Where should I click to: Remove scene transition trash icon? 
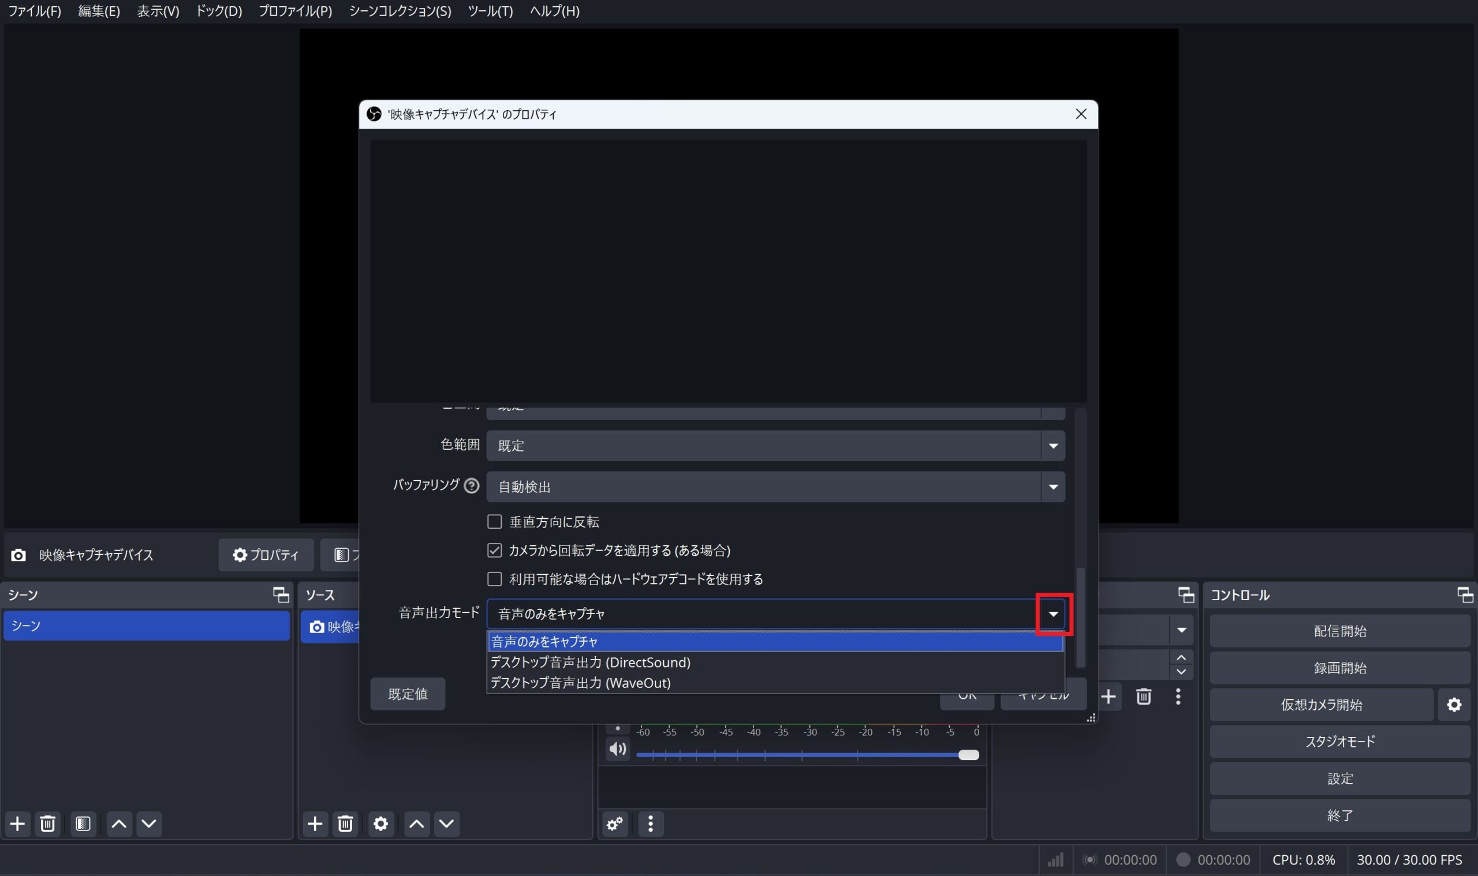1144,697
